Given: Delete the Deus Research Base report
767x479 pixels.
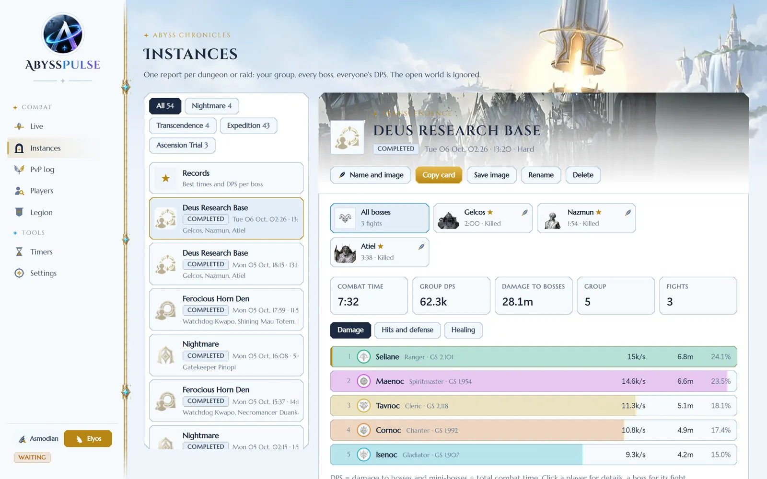Looking at the screenshot, I should (583, 175).
